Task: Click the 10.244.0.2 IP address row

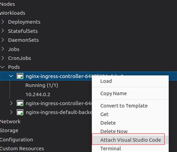Action: (x=38, y=94)
